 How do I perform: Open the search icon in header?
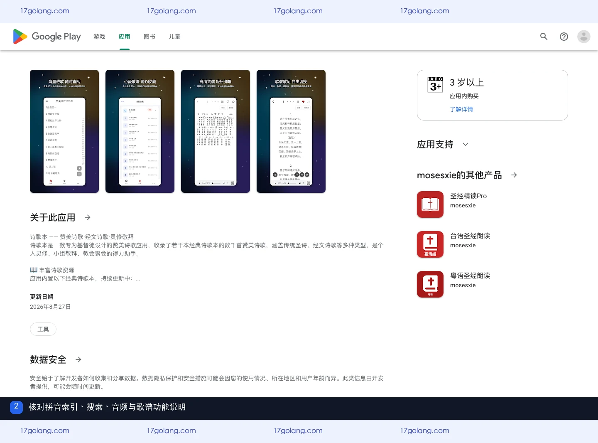tap(544, 37)
